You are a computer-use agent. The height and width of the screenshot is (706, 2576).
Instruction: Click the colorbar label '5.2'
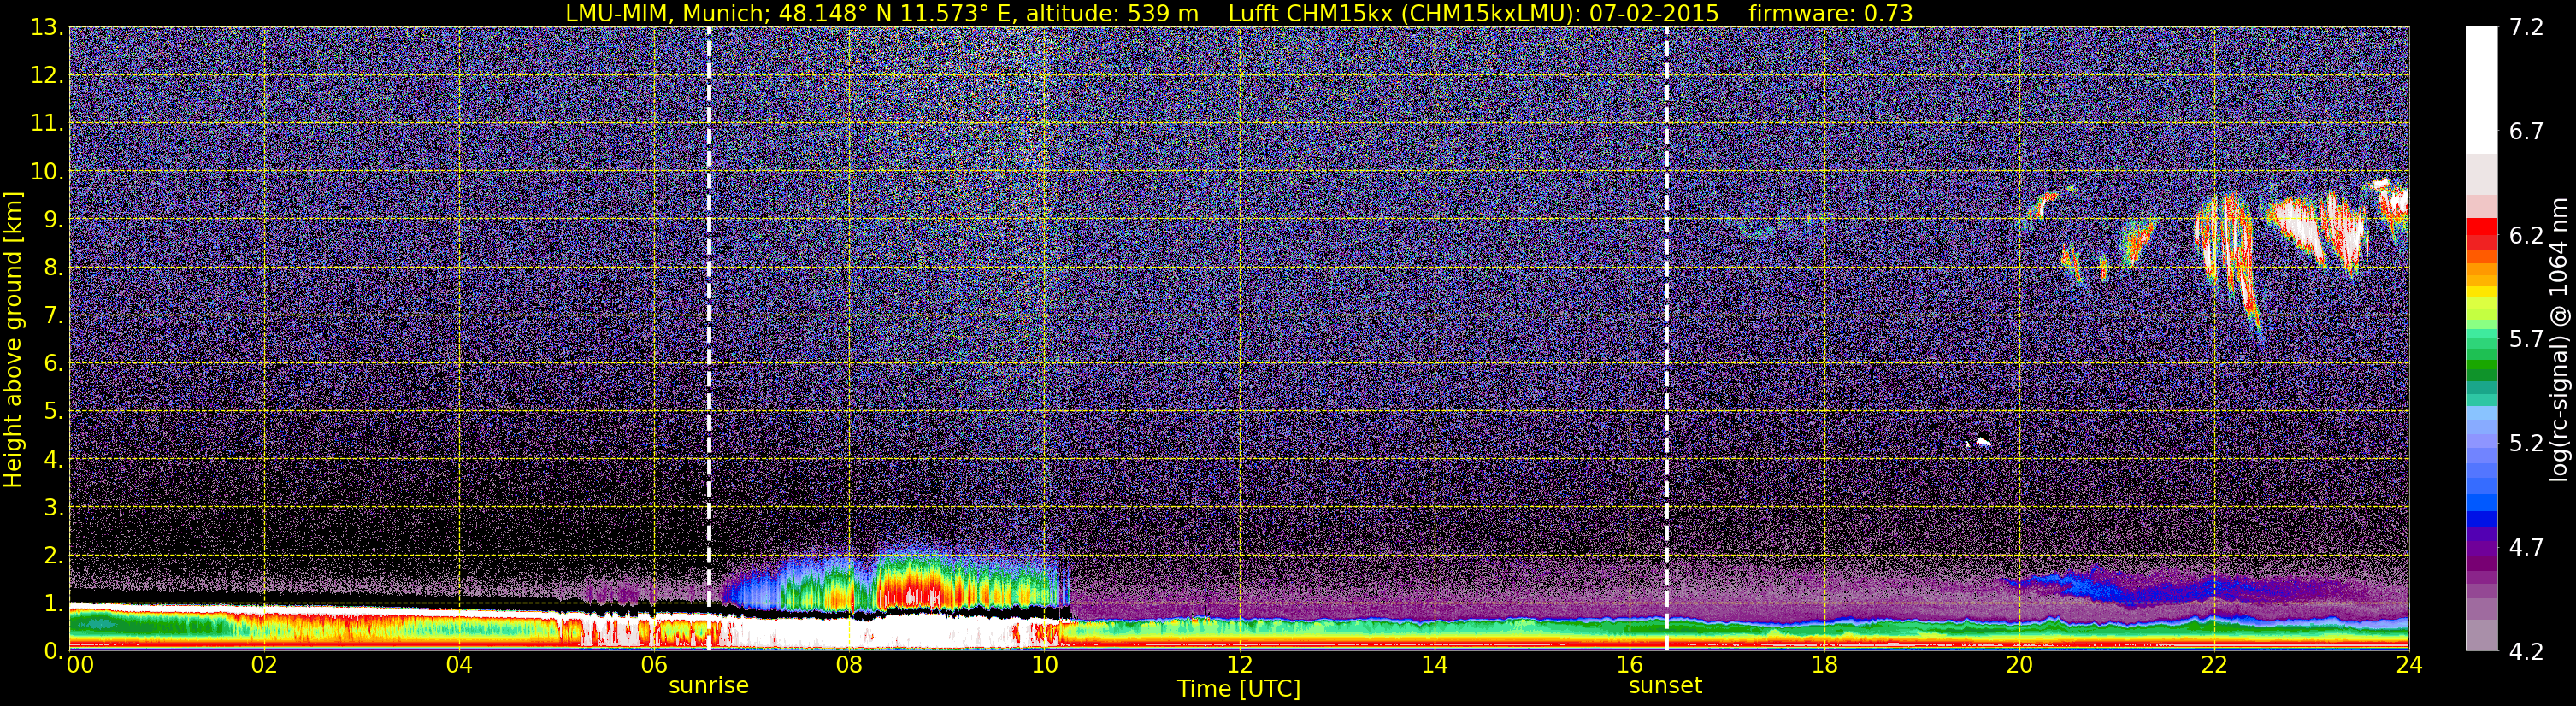click(x=2526, y=444)
